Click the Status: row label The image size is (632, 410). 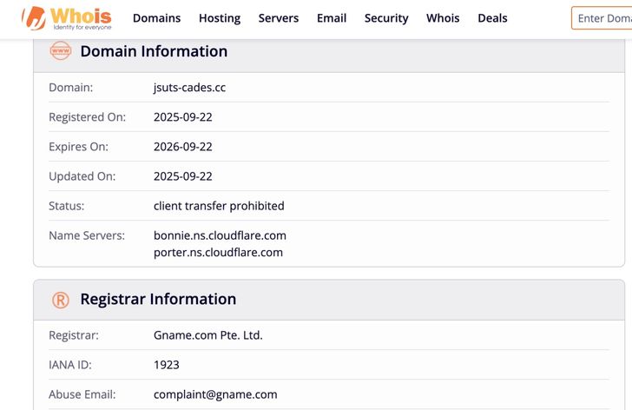point(67,206)
